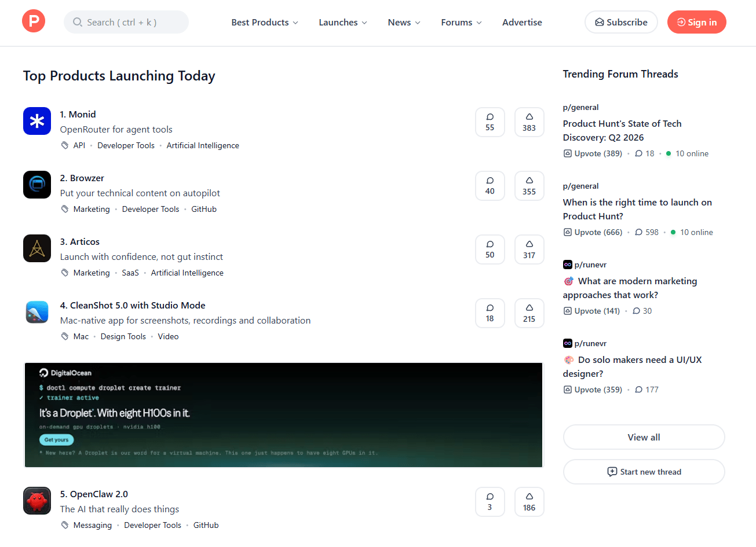Open the CleanShot 5.0 product logo

pos(37,312)
